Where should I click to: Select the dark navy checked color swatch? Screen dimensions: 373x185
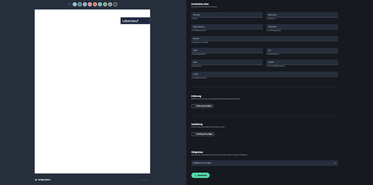click(69, 4)
